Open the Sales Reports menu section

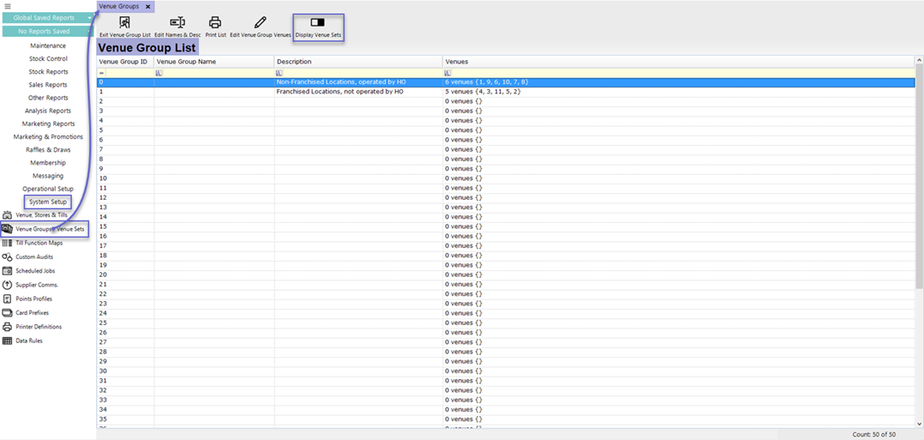pos(48,85)
